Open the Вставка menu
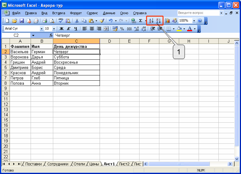241x174 pixels. click(59, 13)
